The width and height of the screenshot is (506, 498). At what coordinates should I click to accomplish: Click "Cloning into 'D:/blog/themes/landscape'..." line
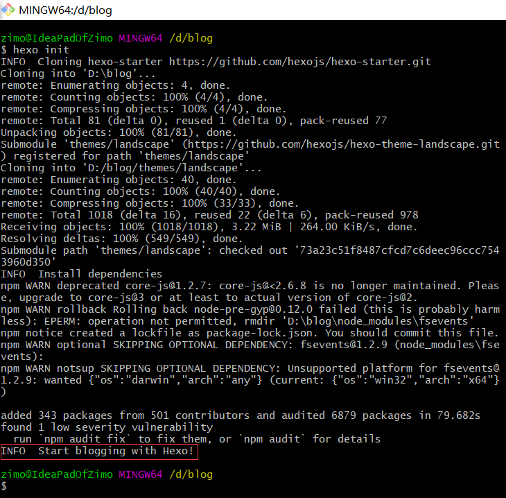click(131, 168)
